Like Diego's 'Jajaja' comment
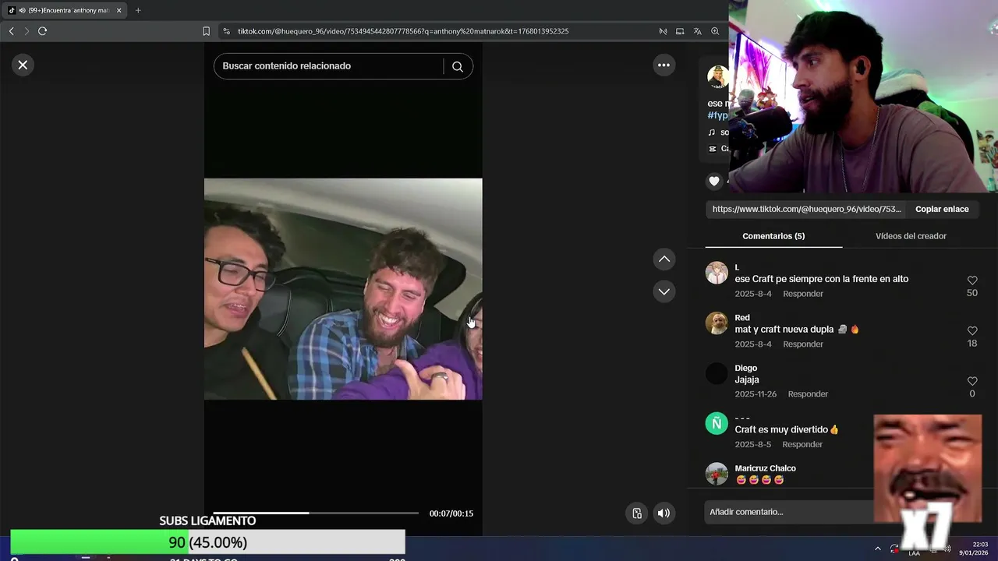The width and height of the screenshot is (998, 561). tap(972, 381)
